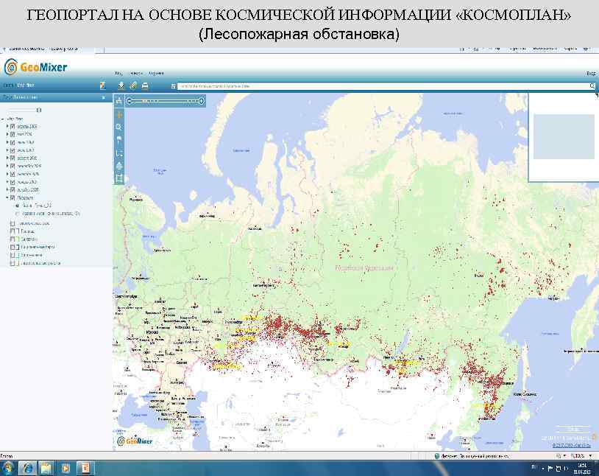Select the unselected radio option under Пожары
This screenshot has width=599, height=476.
(17, 214)
